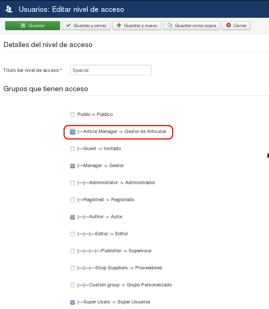
Task: Click Guardar como copia button
Action: (192, 26)
